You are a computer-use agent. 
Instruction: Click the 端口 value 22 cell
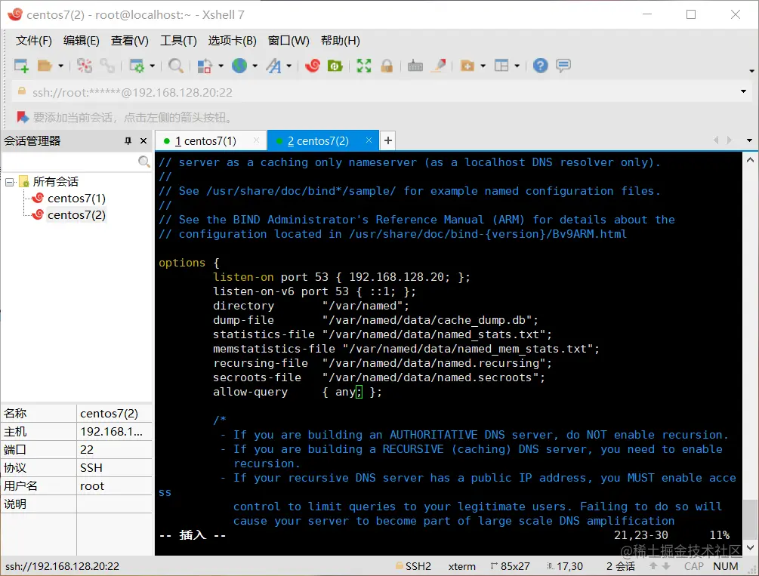pyautogui.click(x=114, y=450)
